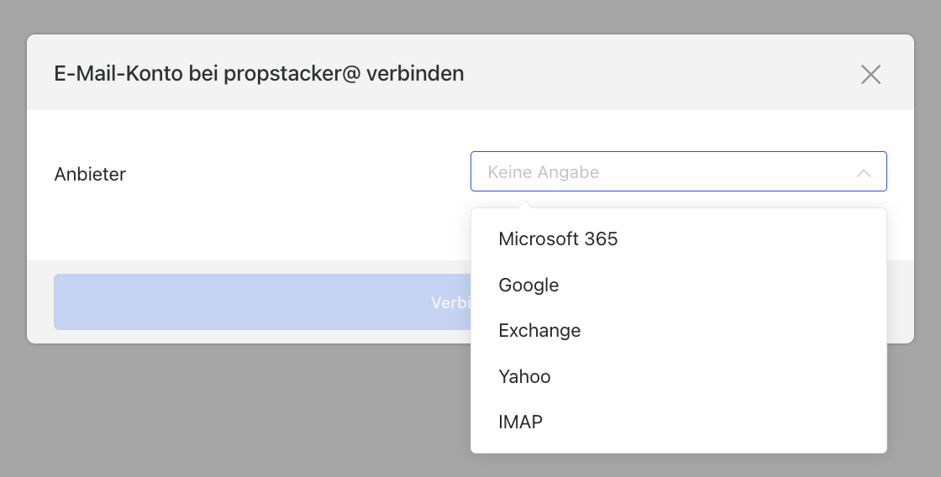The height and width of the screenshot is (477, 941).
Task: Click the white dialog body below Anbieter
Action: 252,227
